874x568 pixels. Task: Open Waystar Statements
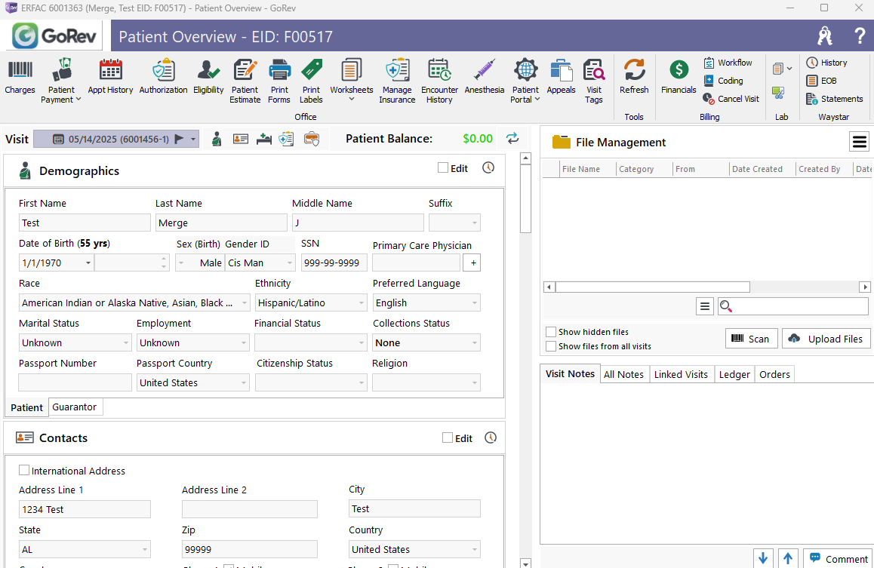click(835, 99)
